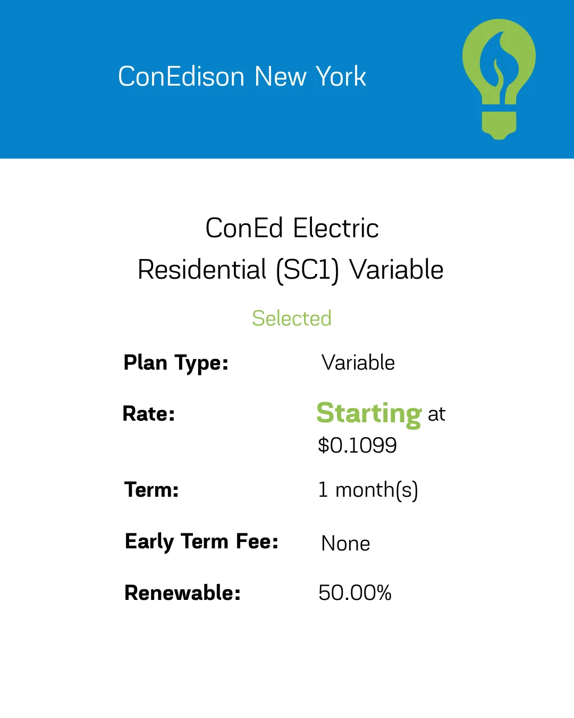Click the $0.1099 rate value
The height and width of the screenshot is (718, 574).
357,445
